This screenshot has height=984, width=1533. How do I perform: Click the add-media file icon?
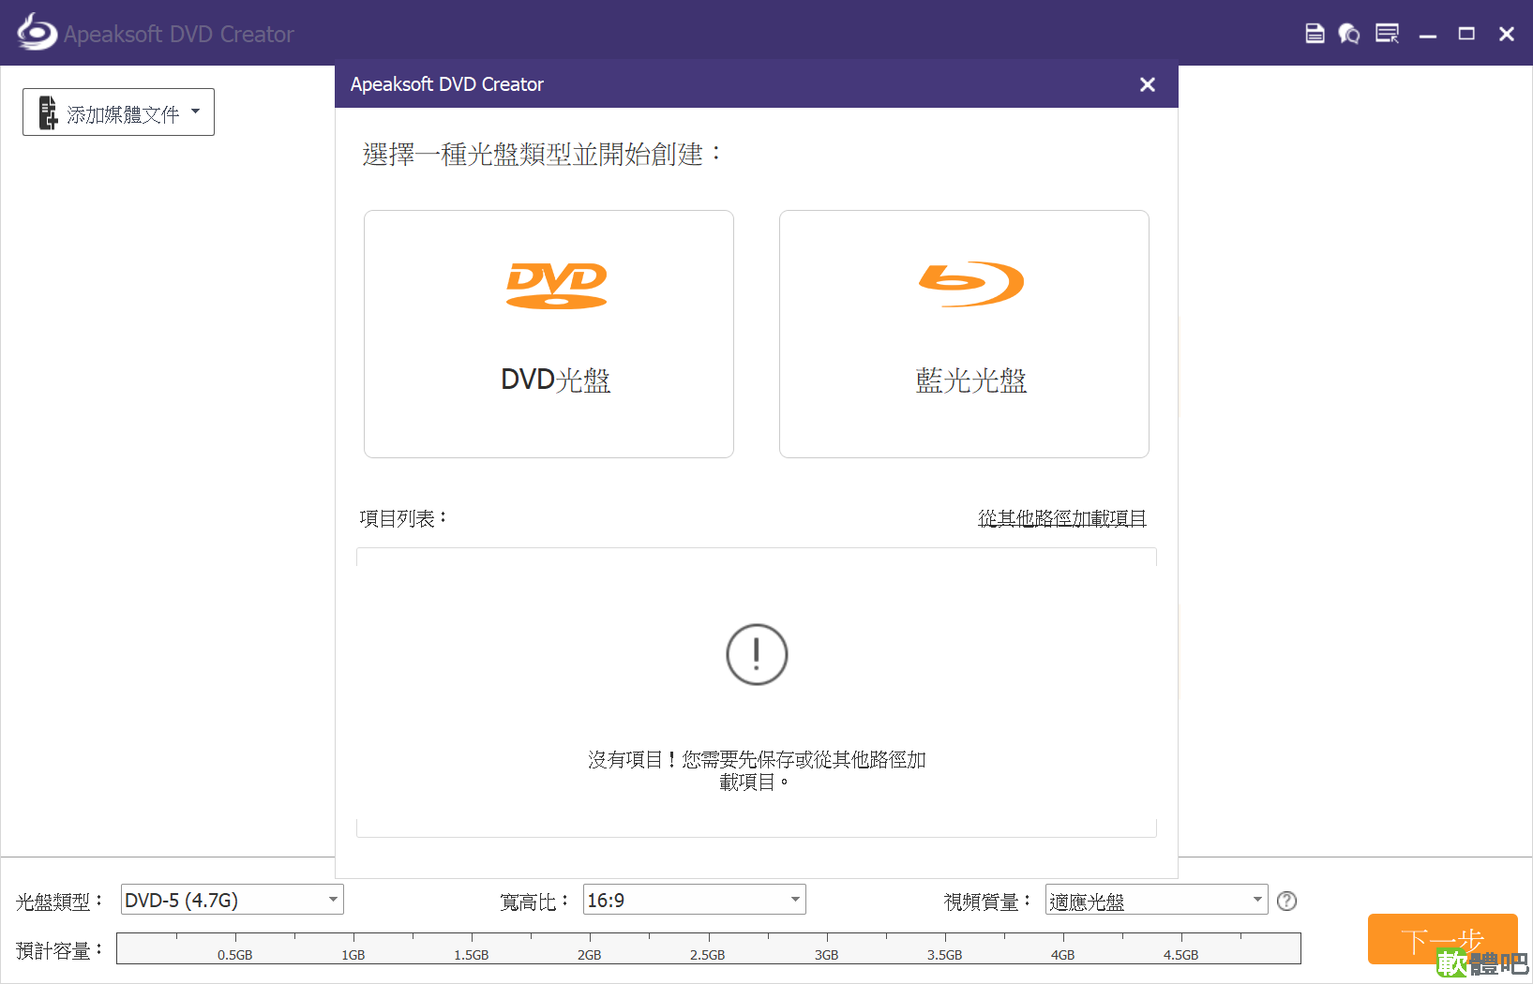click(48, 112)
